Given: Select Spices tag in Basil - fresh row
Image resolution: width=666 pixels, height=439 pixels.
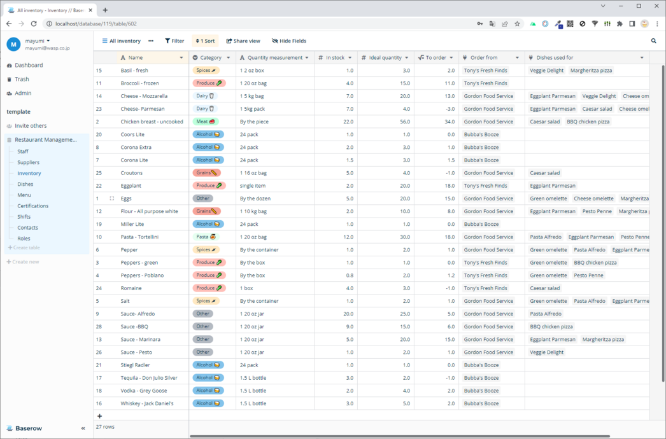Looking at the screenshot, I should 206,71.
